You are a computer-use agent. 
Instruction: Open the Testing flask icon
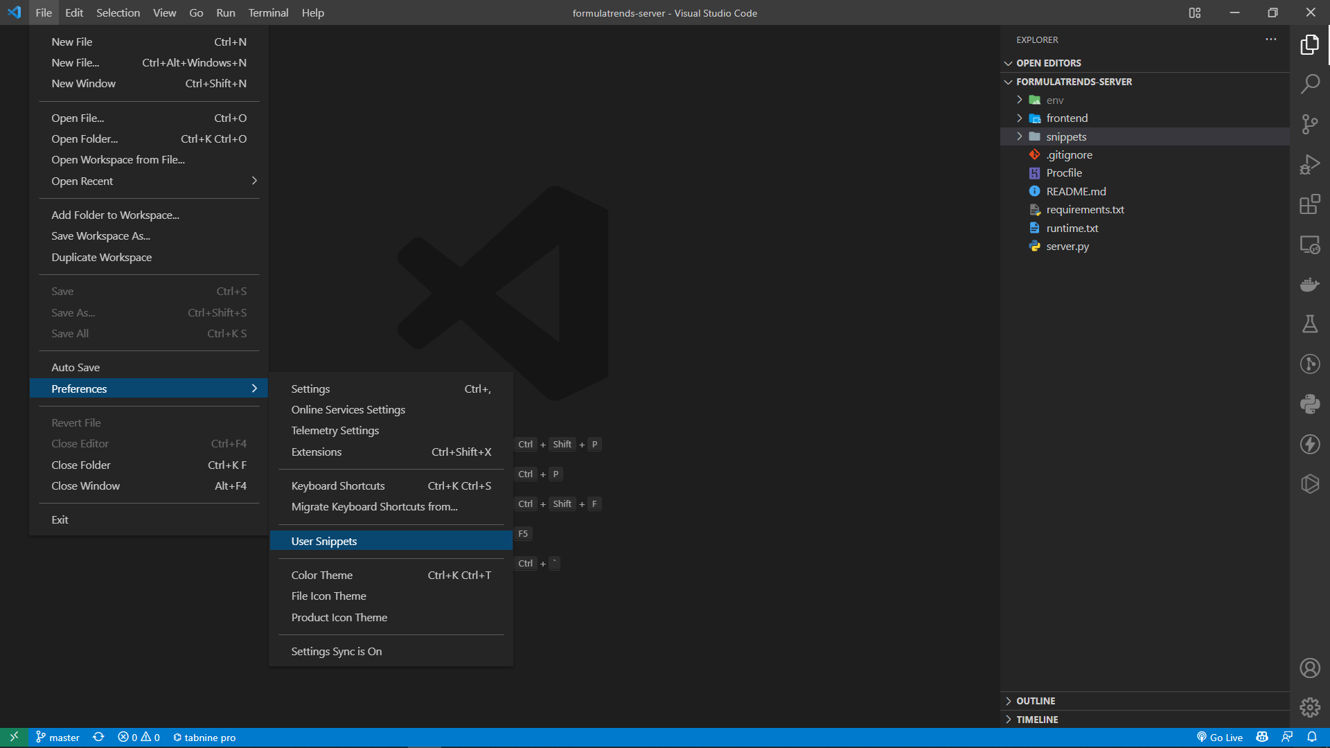tap(1309, 324)
